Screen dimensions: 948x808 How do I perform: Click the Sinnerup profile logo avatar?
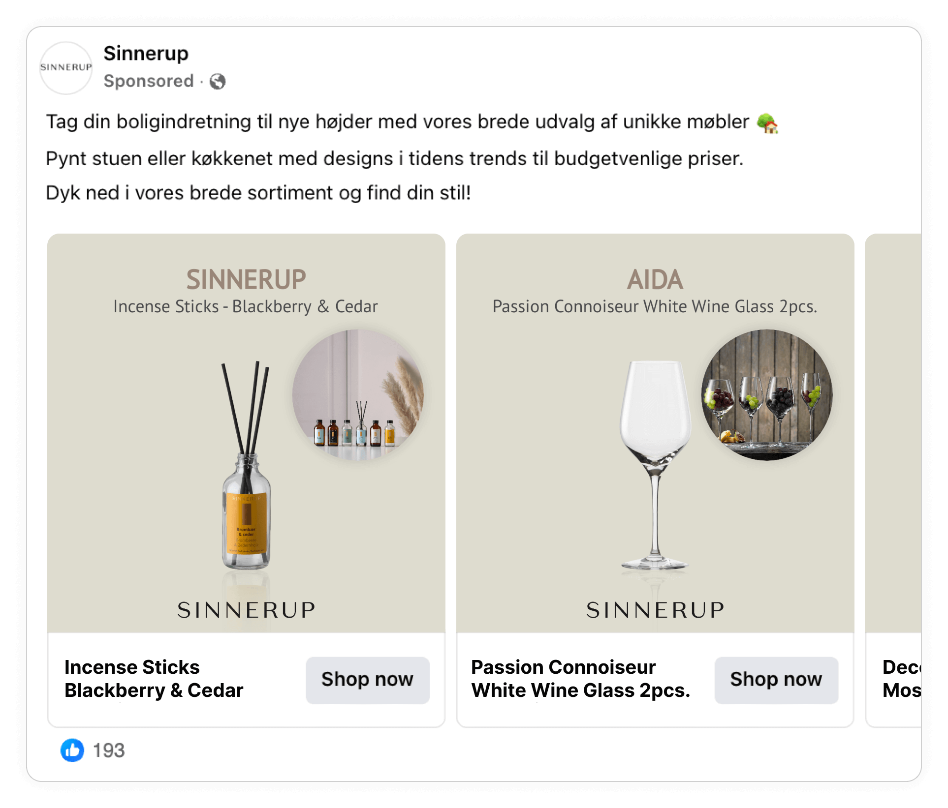66,68
